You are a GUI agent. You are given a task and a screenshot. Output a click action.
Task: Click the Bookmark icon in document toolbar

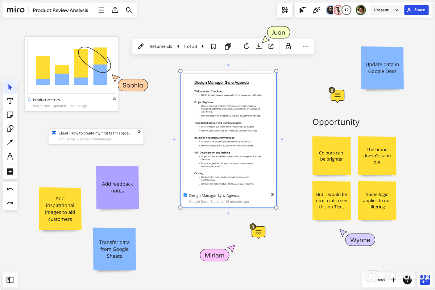pyautogui.click(x=214, y=46)
